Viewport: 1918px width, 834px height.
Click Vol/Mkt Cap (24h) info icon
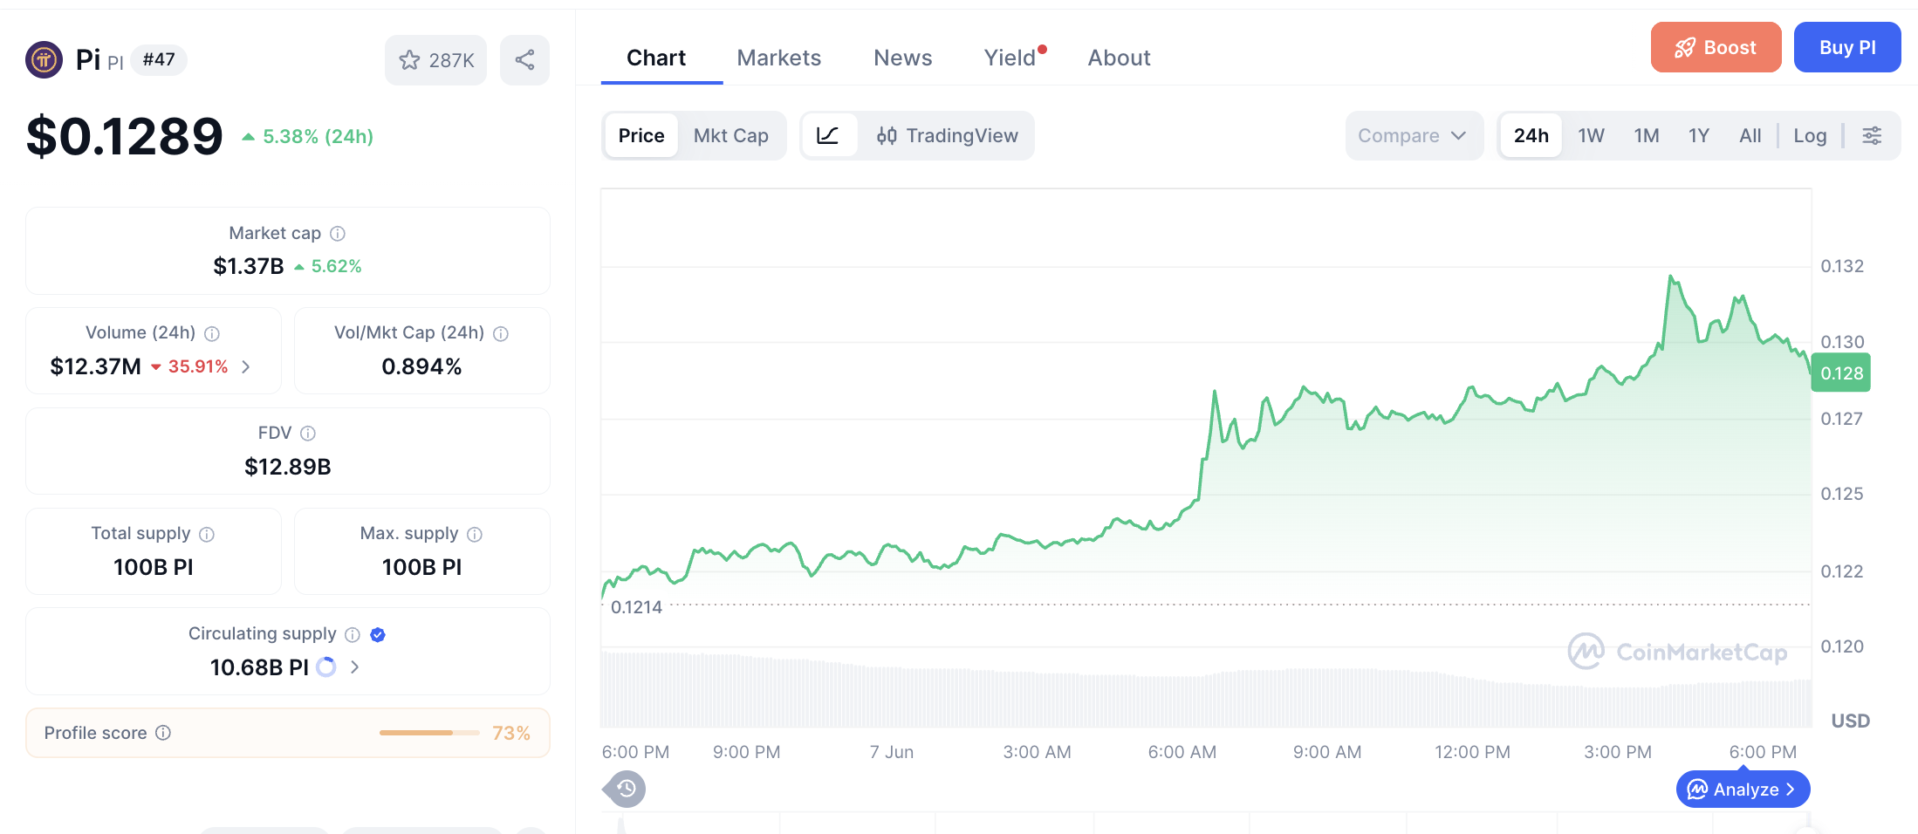tap(501, 333)
